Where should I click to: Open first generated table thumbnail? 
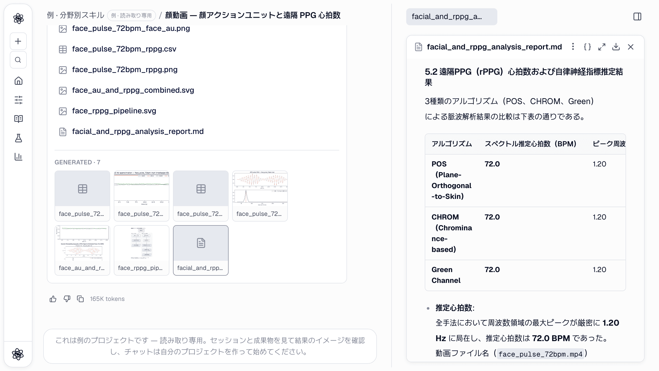[x=82, y=196]
